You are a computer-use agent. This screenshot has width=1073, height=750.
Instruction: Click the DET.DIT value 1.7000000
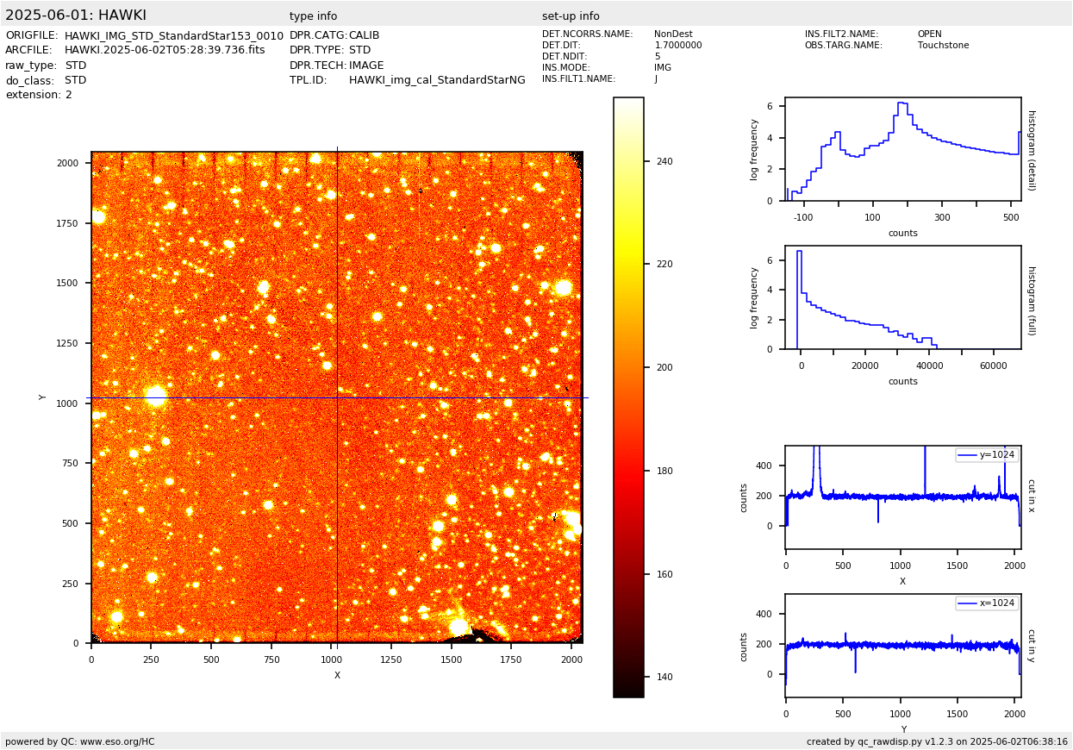pos(678,46)
